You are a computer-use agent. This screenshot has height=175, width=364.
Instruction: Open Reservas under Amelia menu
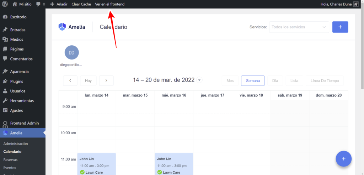[x=10, y=160]
